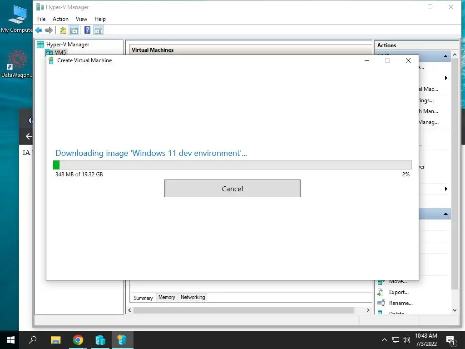Click the Up one level folder icon
Image resolution: width=465 pixels, height=349 pixels.
tap(63, 30)
